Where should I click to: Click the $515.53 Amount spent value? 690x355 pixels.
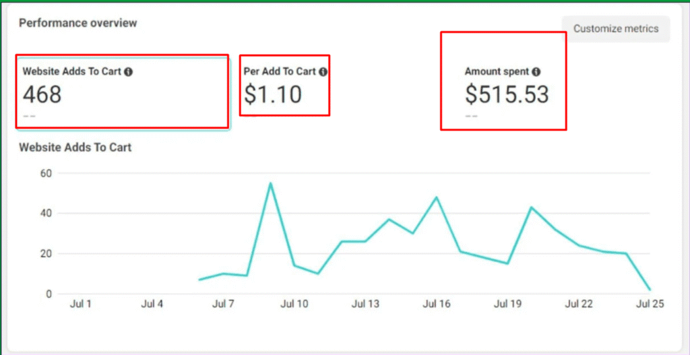click(x=507, y=95)
